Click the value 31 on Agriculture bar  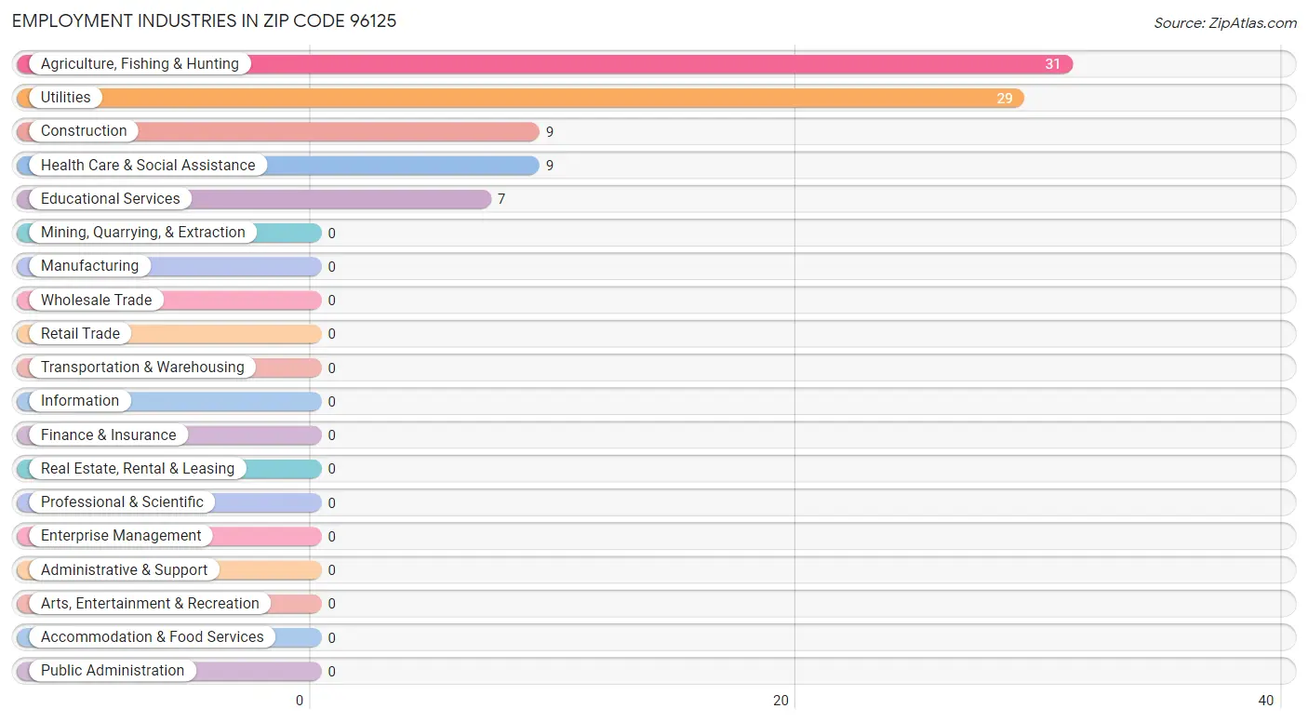tap(1052, 64)
